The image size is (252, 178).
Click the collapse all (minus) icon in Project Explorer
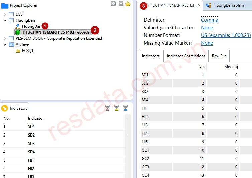(121, 4)
